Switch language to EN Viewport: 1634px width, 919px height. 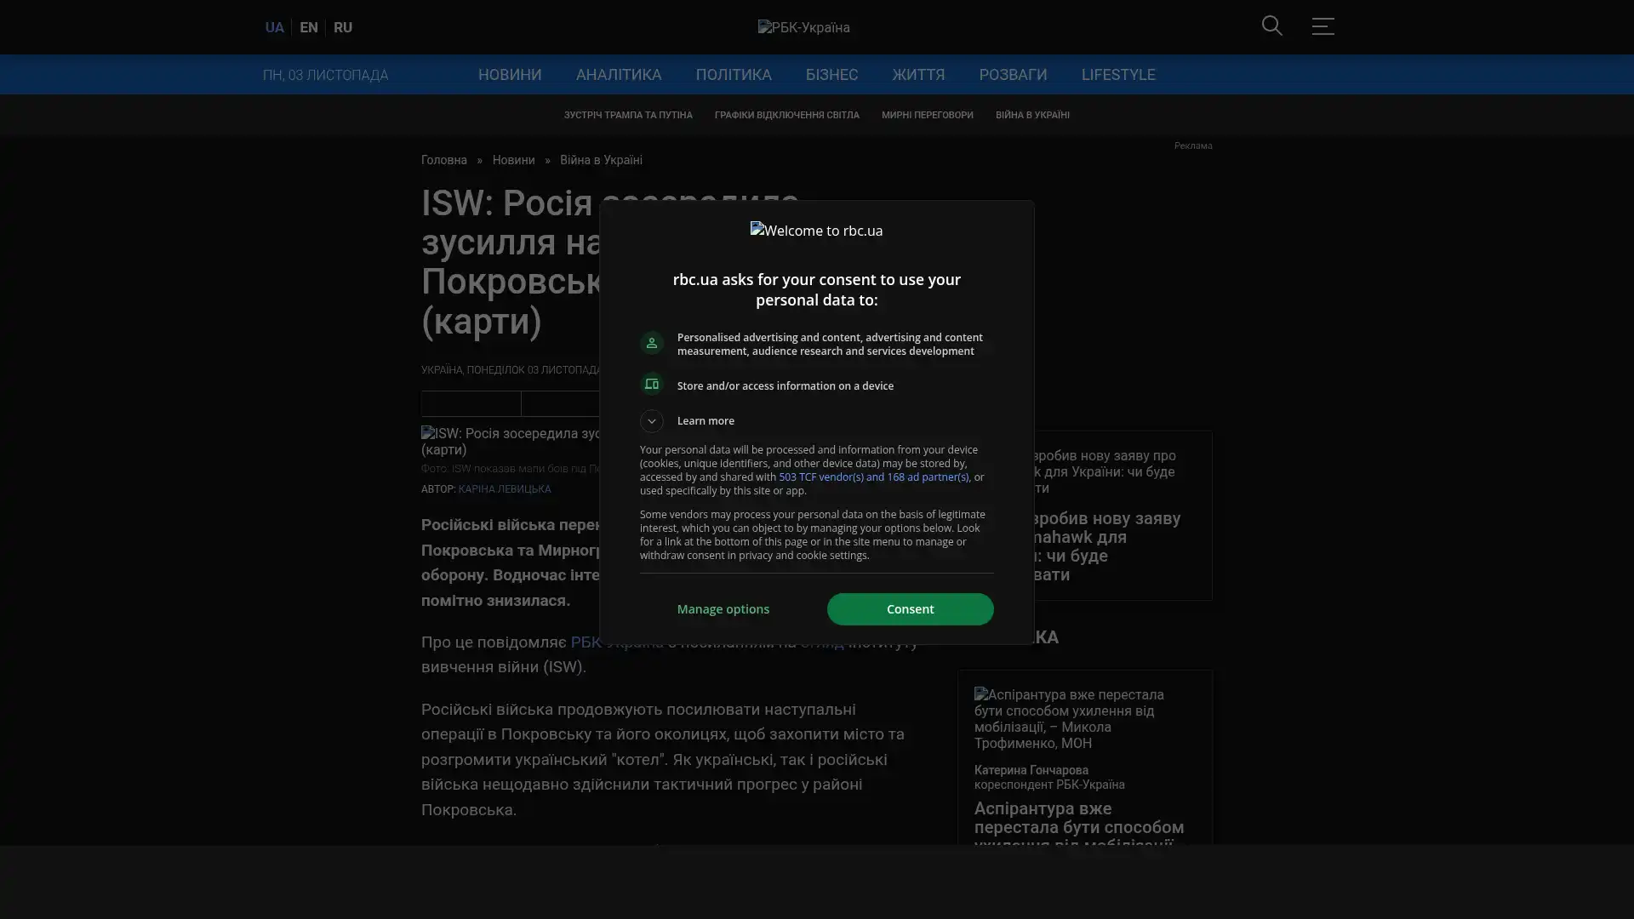308,27
